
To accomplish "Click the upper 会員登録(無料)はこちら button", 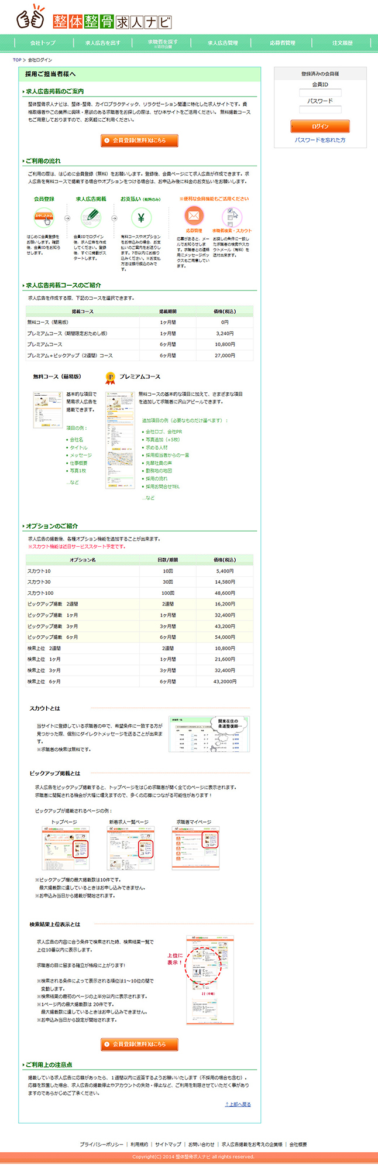I will pos(139,141).
